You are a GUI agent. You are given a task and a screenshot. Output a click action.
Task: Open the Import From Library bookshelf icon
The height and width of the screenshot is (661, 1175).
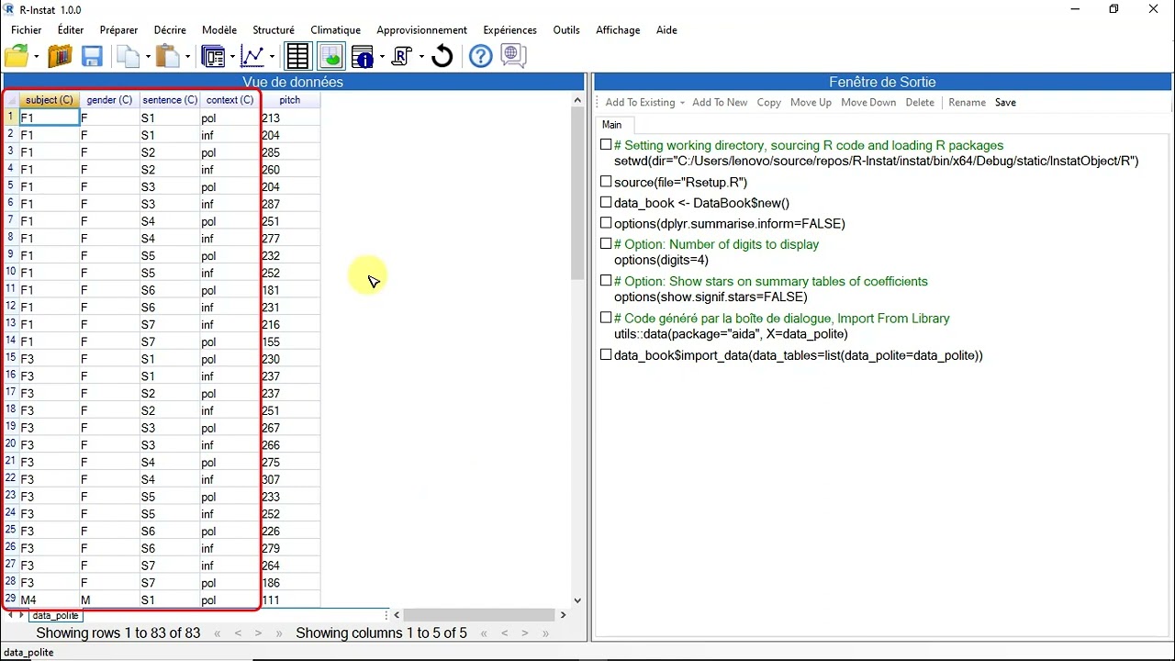point(60,57)
